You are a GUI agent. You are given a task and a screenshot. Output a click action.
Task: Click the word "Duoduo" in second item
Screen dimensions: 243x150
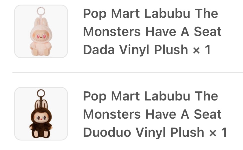tap(107, 132)
